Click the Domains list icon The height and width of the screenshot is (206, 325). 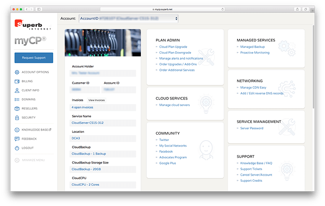point(17,100)
